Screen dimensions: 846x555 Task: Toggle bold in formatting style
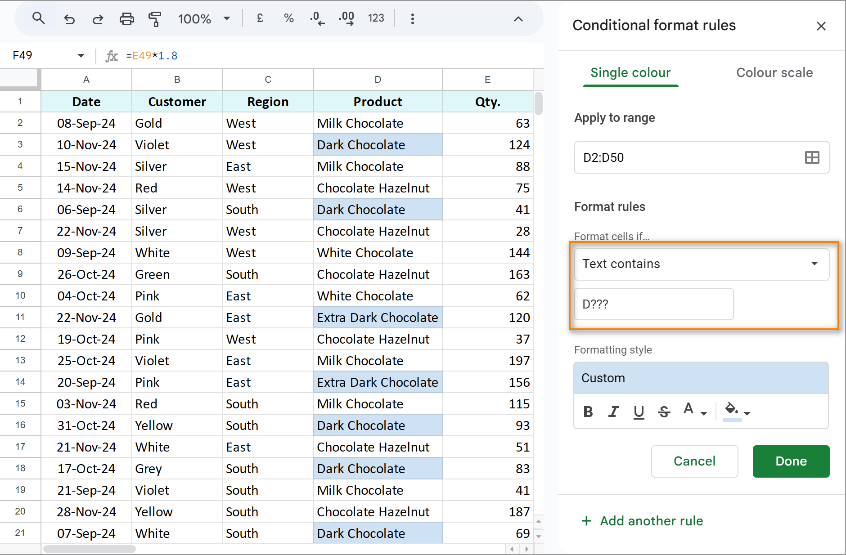(588, 412)
